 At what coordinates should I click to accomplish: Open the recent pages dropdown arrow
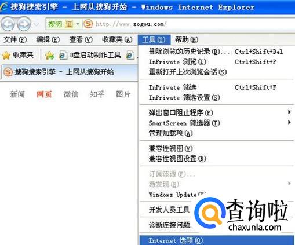(37, 24)
